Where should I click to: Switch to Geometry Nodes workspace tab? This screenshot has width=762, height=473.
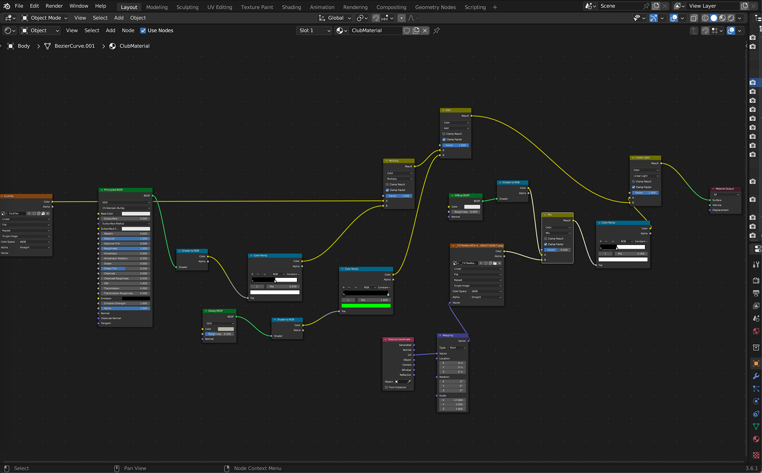435,7
